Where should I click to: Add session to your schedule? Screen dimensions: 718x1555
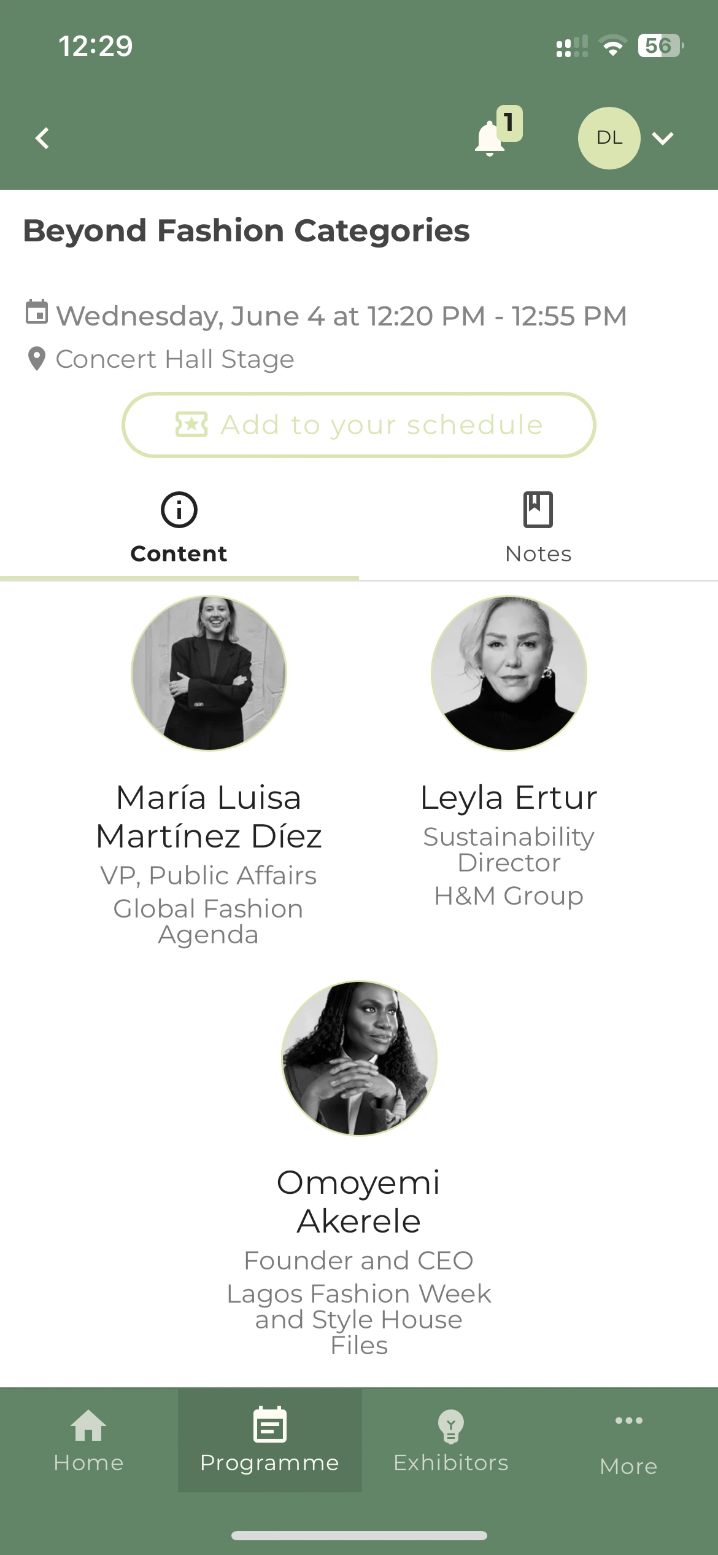click(358, 425)
